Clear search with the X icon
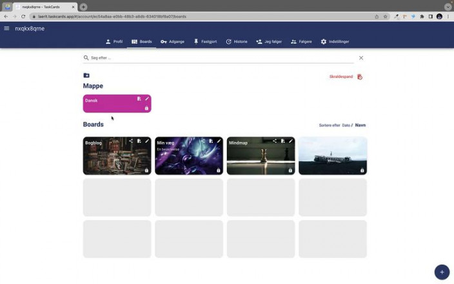The height and width of the screenshot is (284, 454). coord(361,58)
